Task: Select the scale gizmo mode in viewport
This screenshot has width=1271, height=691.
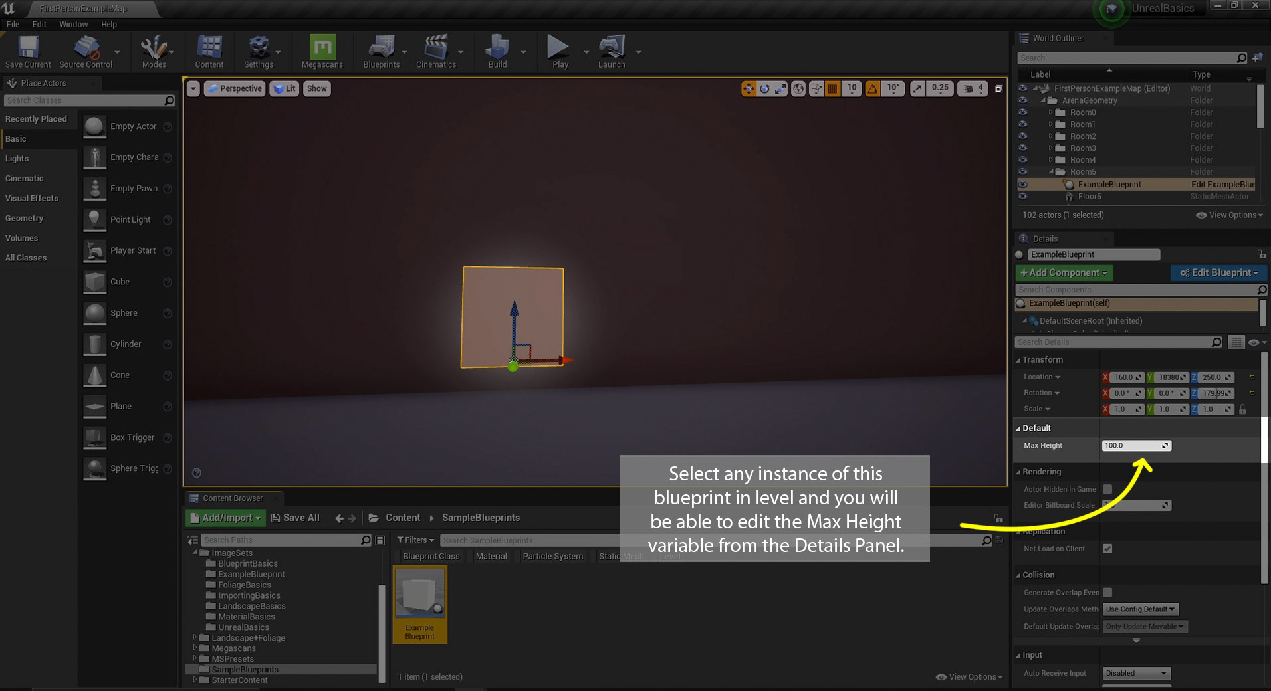Action: tap(780, 88)
